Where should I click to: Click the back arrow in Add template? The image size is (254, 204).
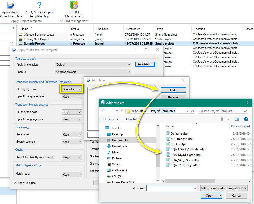pos(104,111)
